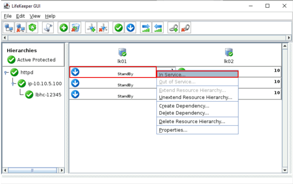Click the green check In Service toolbar icon
Image resolution: width=293 pixels, height=184 pixels.
pos(118,27)
